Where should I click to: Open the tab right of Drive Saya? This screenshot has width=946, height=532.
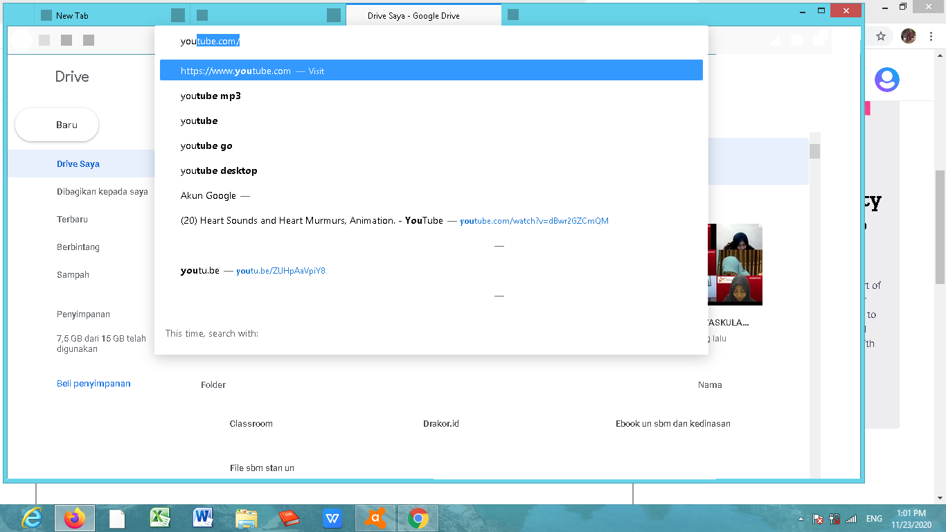(x=513, y=15)
